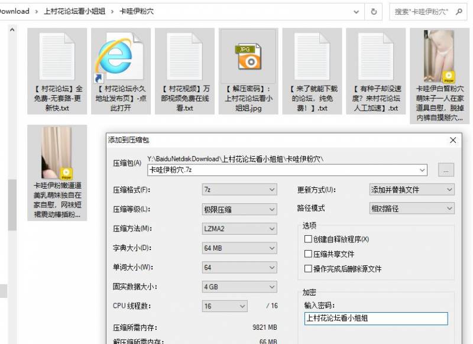Open the 更新方式 dropdown

(411, 190)
